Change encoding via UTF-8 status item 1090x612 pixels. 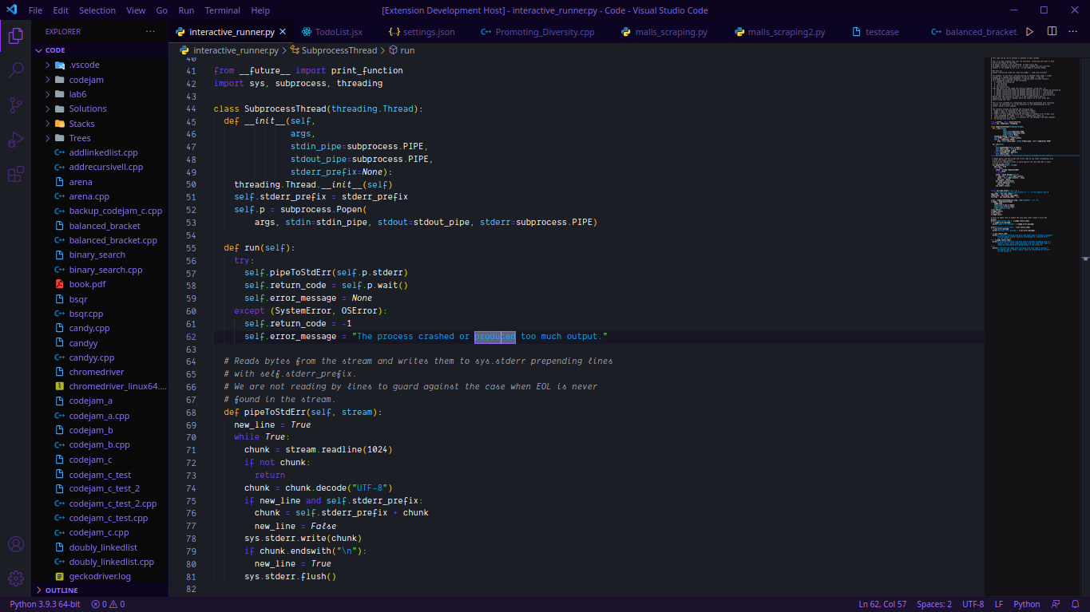click(x=973, y=604)
